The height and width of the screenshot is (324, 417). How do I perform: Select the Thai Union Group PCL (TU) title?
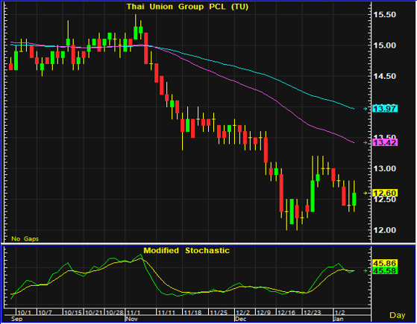tap(187, 7)
